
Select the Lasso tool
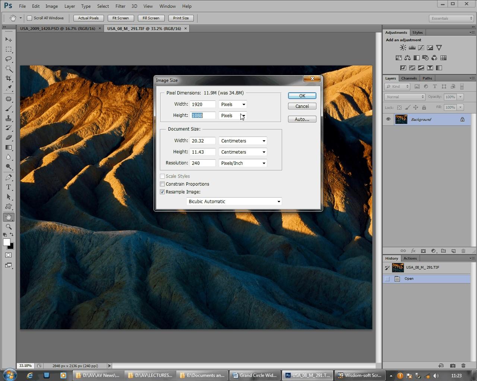click(8, 59)
